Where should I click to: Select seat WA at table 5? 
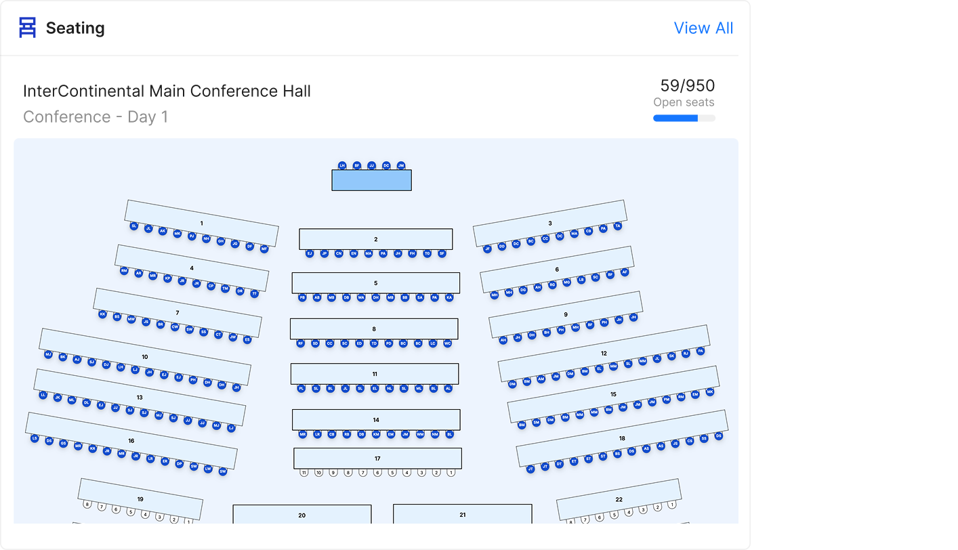pyautogui.click(x=361, y=297)
